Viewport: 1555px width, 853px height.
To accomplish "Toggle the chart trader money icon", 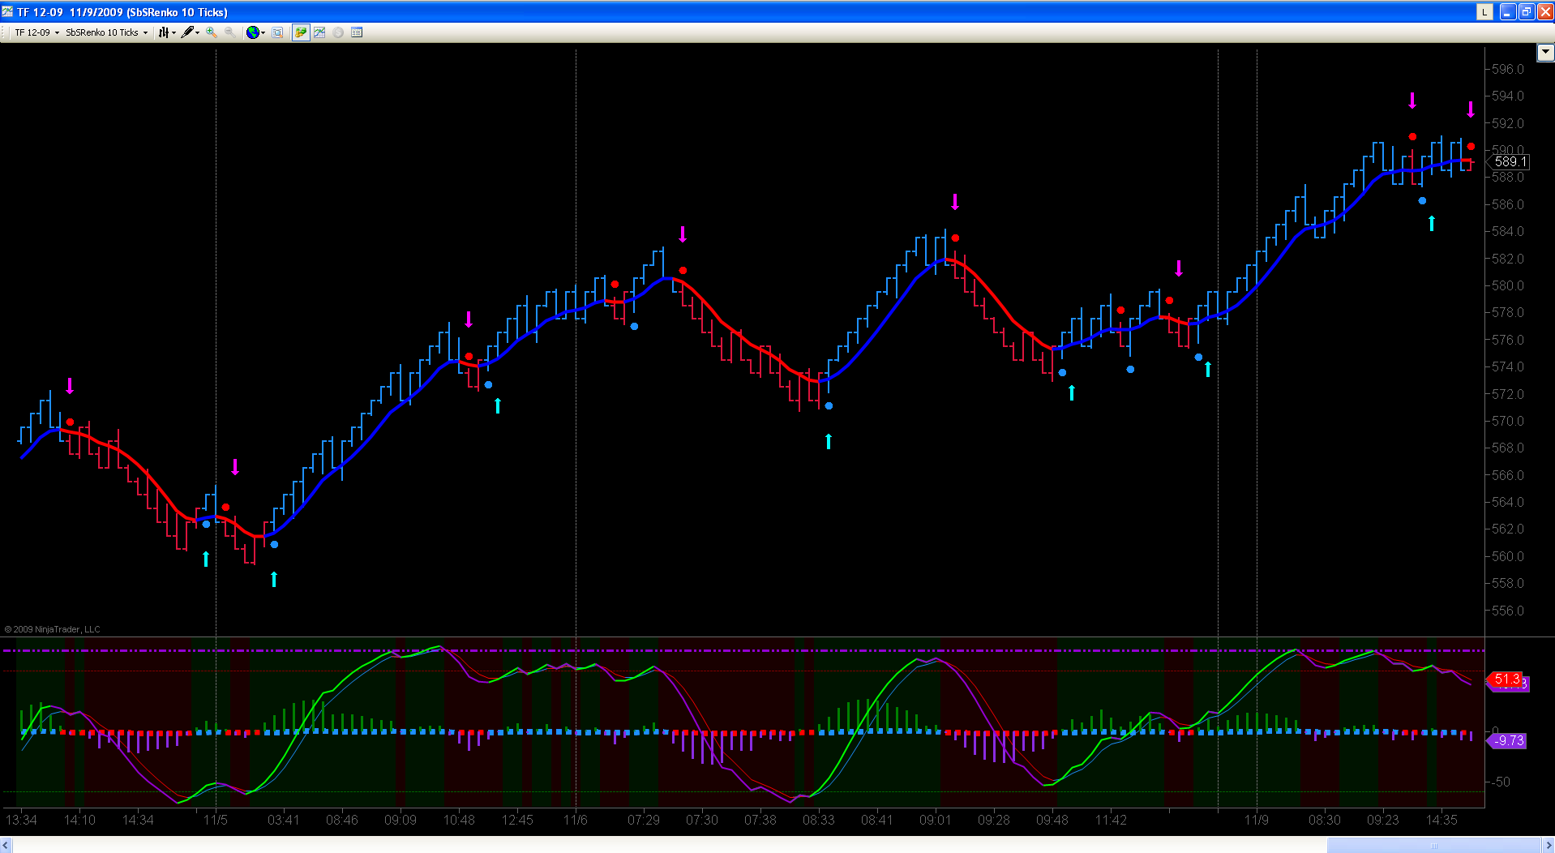I will tap(301, 32).
